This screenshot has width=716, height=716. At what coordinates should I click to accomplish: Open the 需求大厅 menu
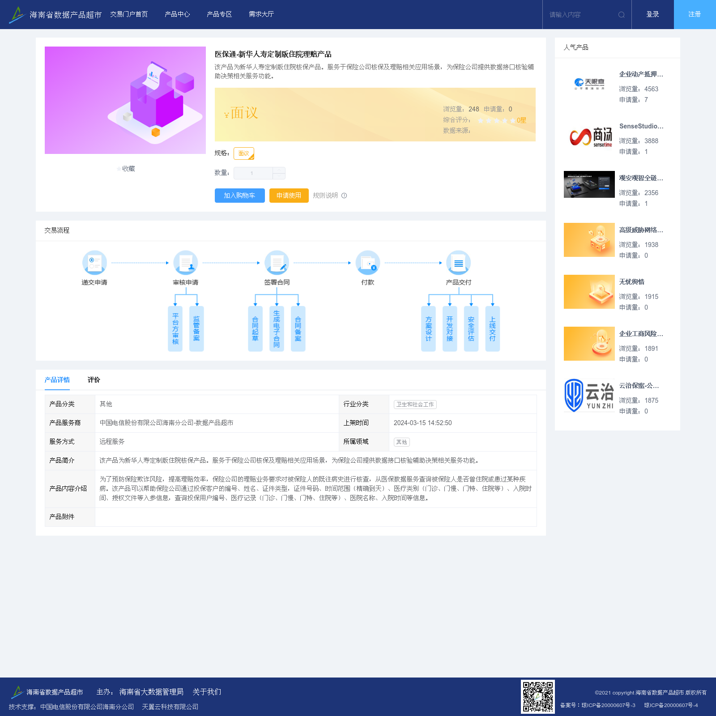[261, 14]
